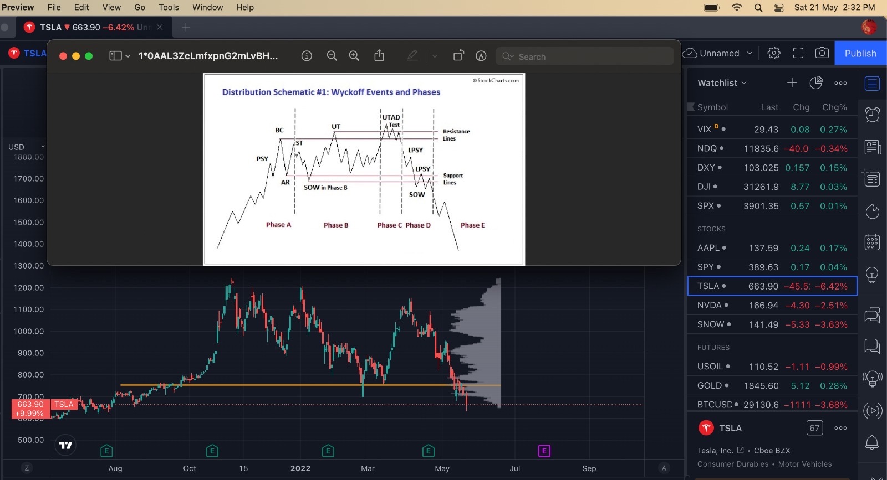Toggle Preview Markup toolbar
This screenshot has width=887, height=480.
coord(481,56)
